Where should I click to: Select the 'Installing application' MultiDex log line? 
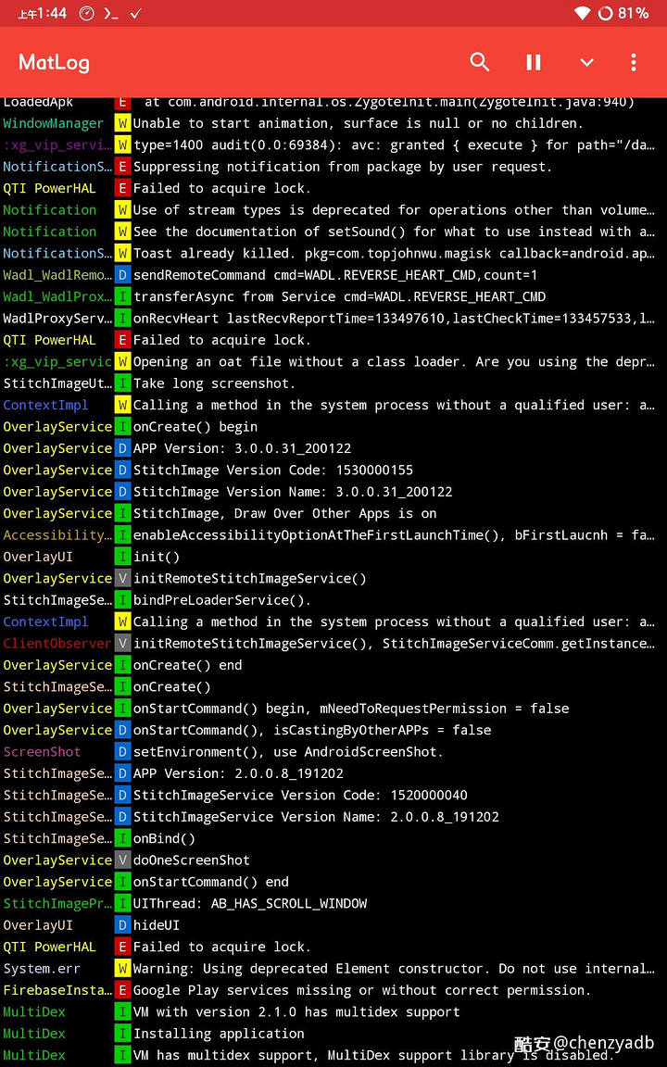(333, 1034)
